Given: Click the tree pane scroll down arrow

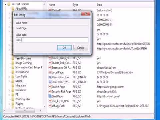Looking at the screenshot, I should click(44, 106).
